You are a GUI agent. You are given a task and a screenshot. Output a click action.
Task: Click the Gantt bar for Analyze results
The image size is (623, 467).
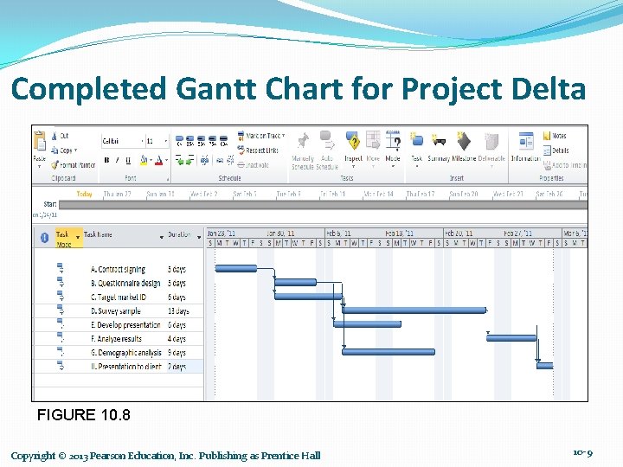tap(511, 338)
